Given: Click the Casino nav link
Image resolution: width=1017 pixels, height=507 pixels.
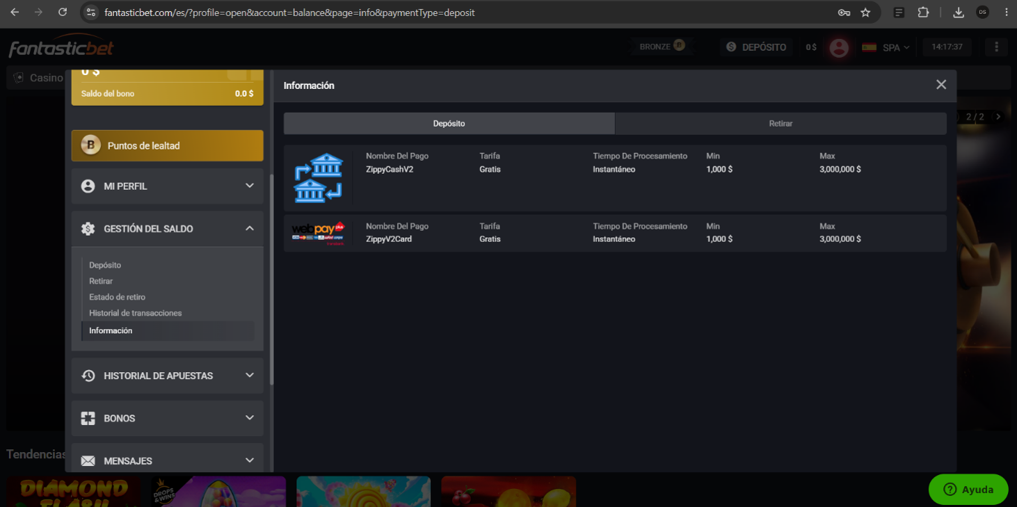Looking at the screenshot, I should click(39, 78).
